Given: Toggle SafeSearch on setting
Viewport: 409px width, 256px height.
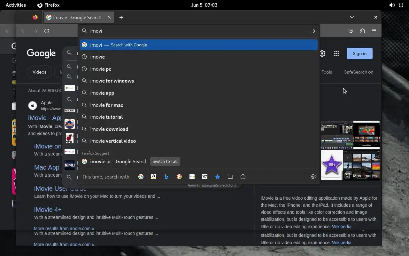Looking at the screenshot, I should (359, 72).
